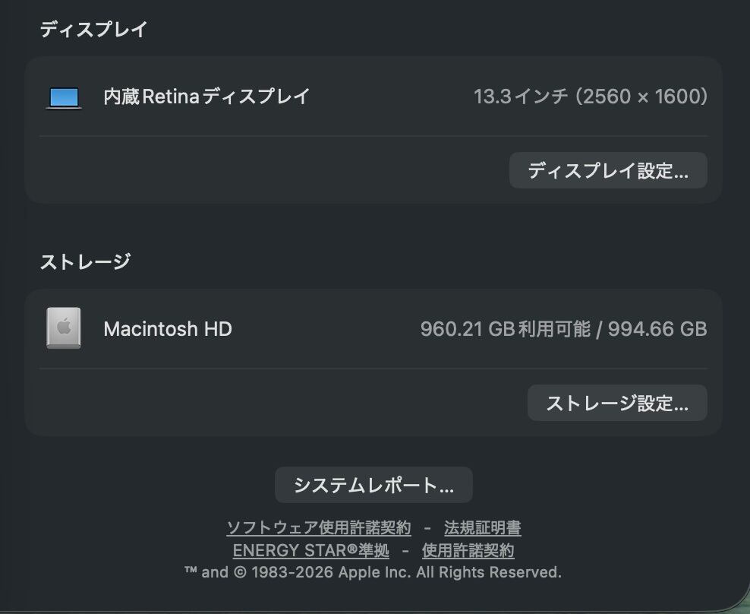Click the 960.21 GB利用可能 available space text

(505, 329)
